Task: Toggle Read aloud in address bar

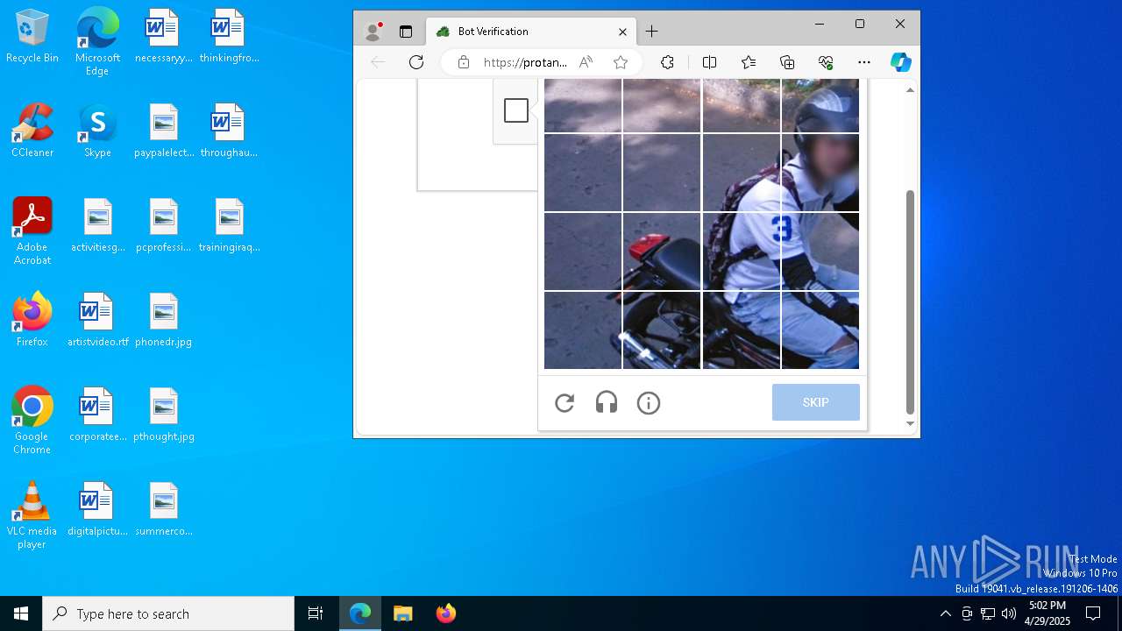Action: pyautogui.click(x=586, y=62)
